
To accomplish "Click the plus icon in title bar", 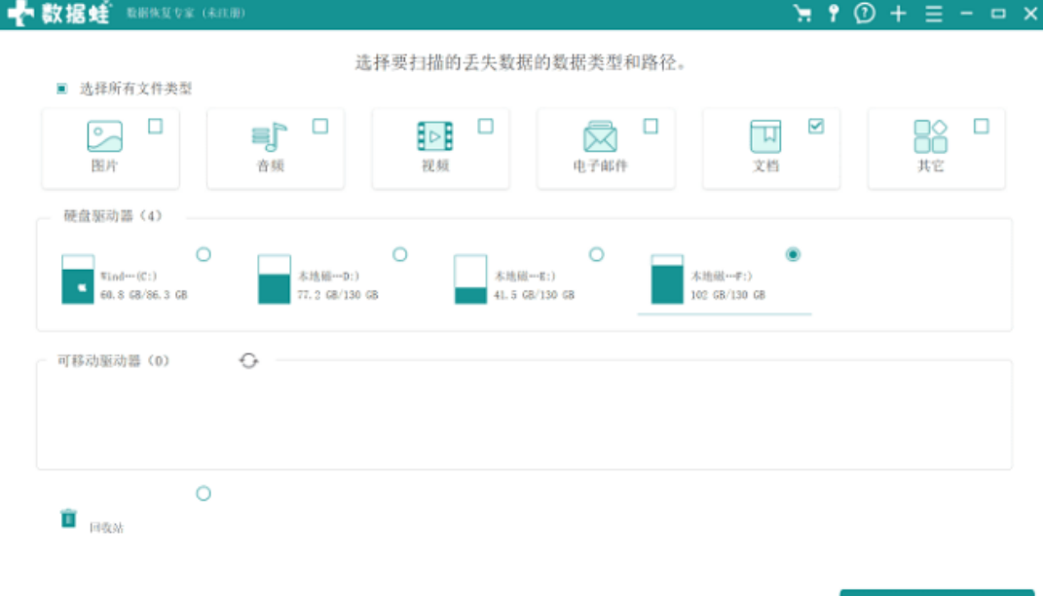I will (898, 14).
